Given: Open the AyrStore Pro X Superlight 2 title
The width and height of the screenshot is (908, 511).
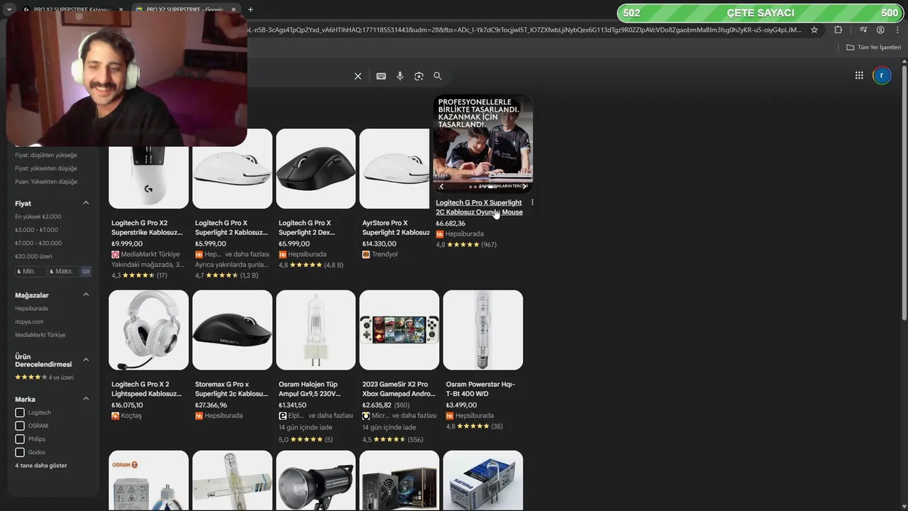Looking at the screenshot, I should [396, 228].
